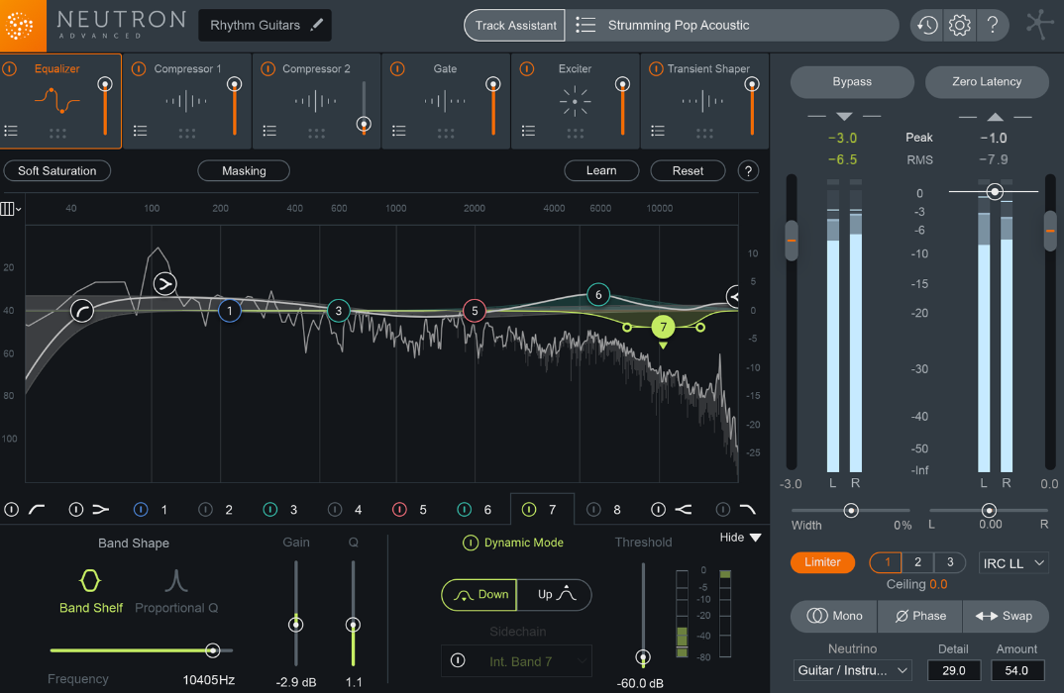Open the Masking button
The width and height of the screenshot is (1064, 693).
pyautogui.click(x=244, y=171)
